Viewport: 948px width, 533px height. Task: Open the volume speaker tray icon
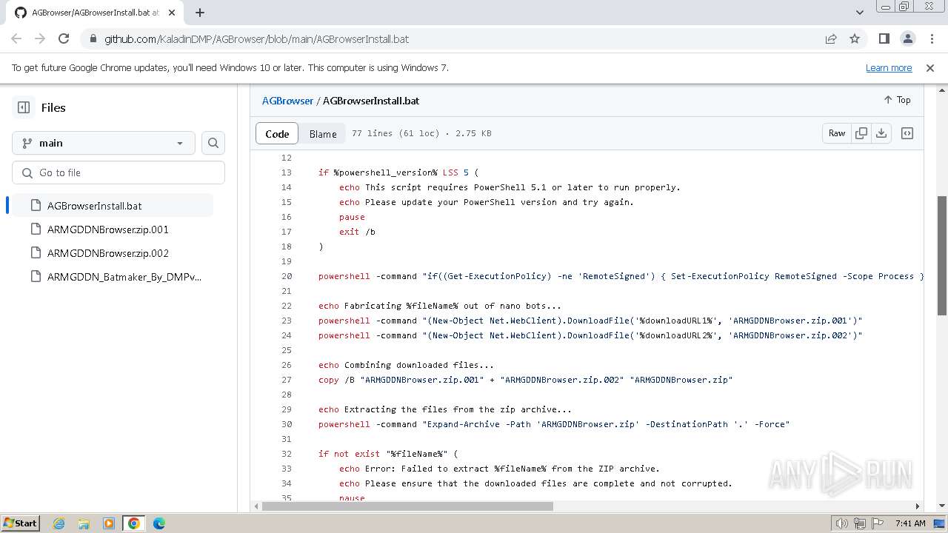[x=841, y=523]
